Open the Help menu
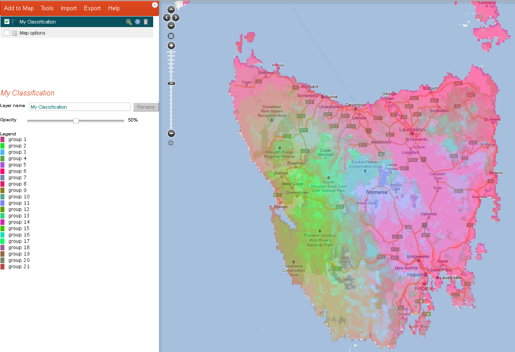 pyautogui.click(x=114, y=8)
